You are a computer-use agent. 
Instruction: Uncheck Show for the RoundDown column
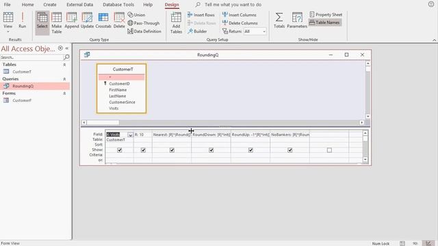point(211,150)
